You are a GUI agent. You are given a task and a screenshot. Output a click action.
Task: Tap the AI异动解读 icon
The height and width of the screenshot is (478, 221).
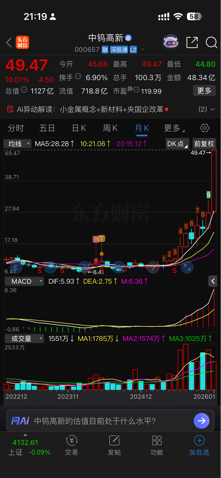pyautogui.click(x=10, y=109)
